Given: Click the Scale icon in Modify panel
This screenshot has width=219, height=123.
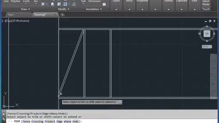Looking at the screenshot, I should point(59,4).
